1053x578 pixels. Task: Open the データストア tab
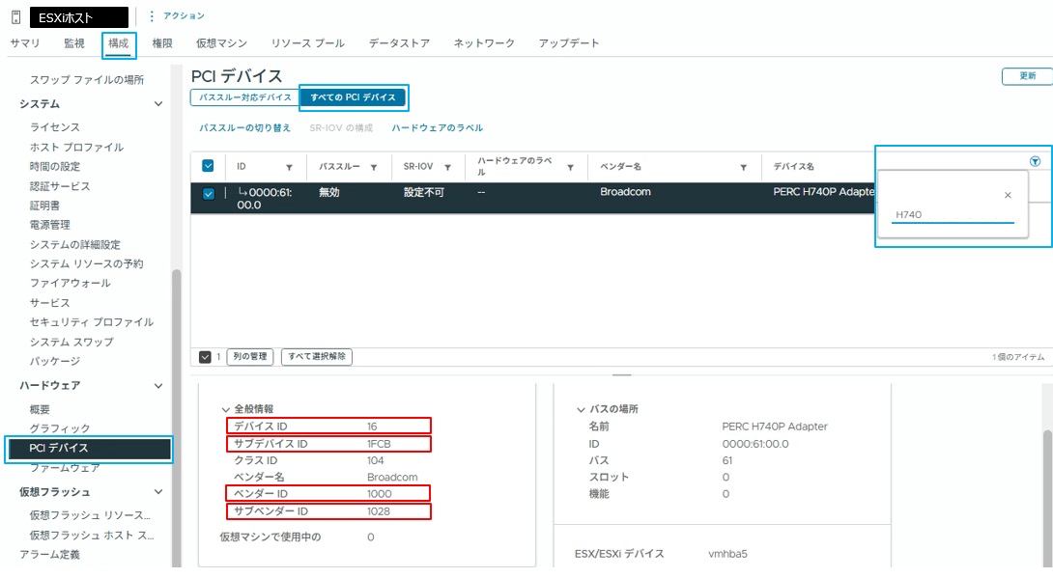(399, 42)
